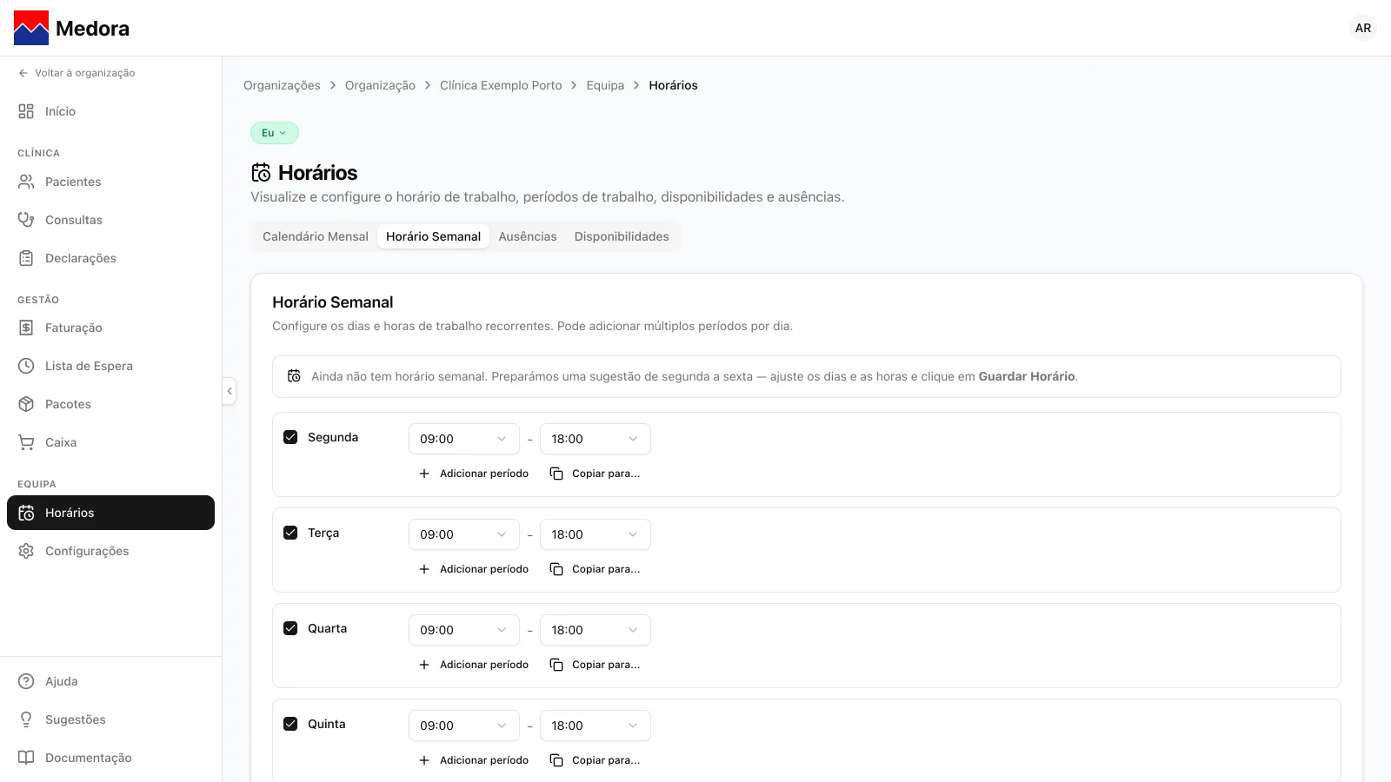The width and height of the screenshot is (1391, 782).
Task: Switch to the Calendário Mensal tab
Action: pyautogui.click(x=316, y=236)
